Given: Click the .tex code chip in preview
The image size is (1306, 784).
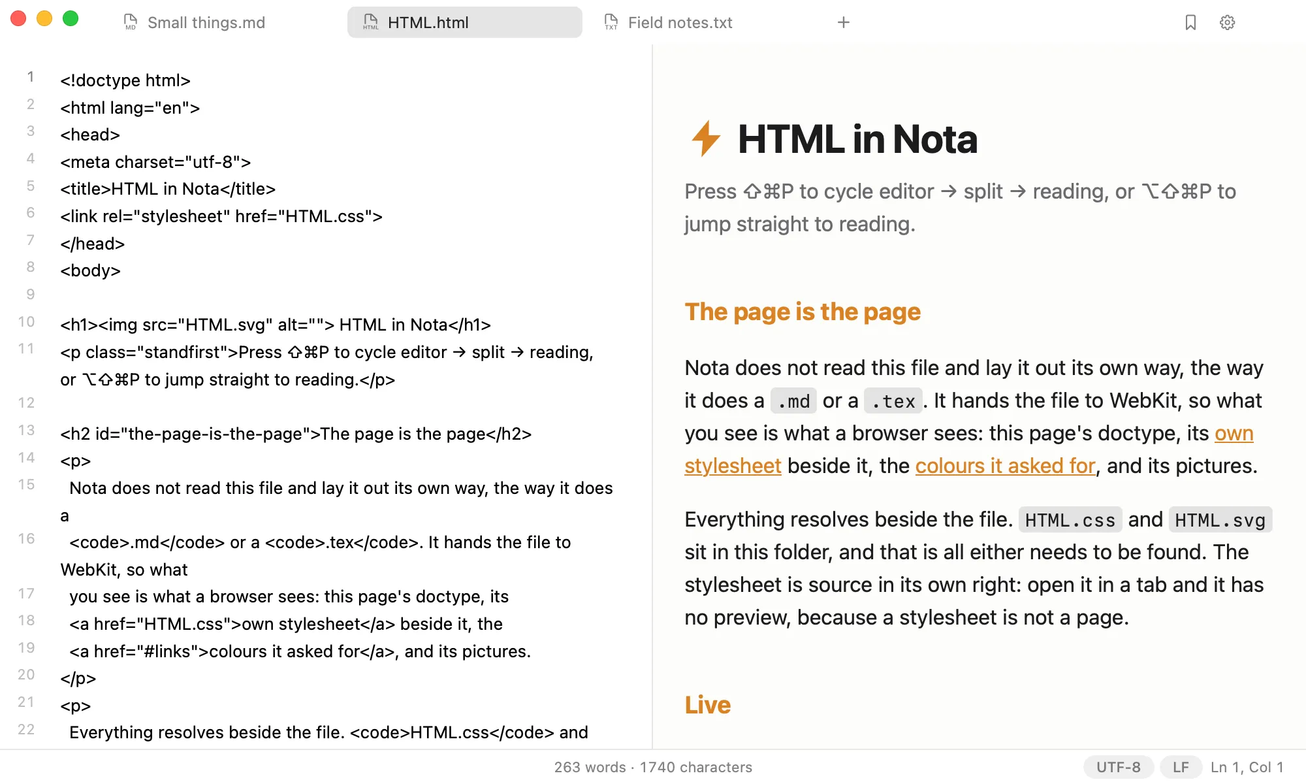Looking at the screenshot, I should (893, 400).
